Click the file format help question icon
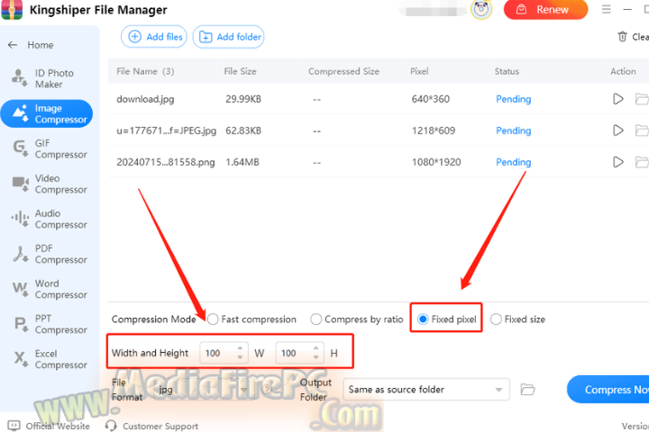Screen dimensions: 649x432 coord(267,389)
